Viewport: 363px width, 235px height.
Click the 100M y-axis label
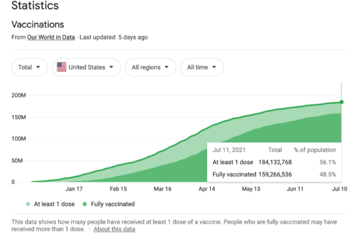click(x=19, y=139)
